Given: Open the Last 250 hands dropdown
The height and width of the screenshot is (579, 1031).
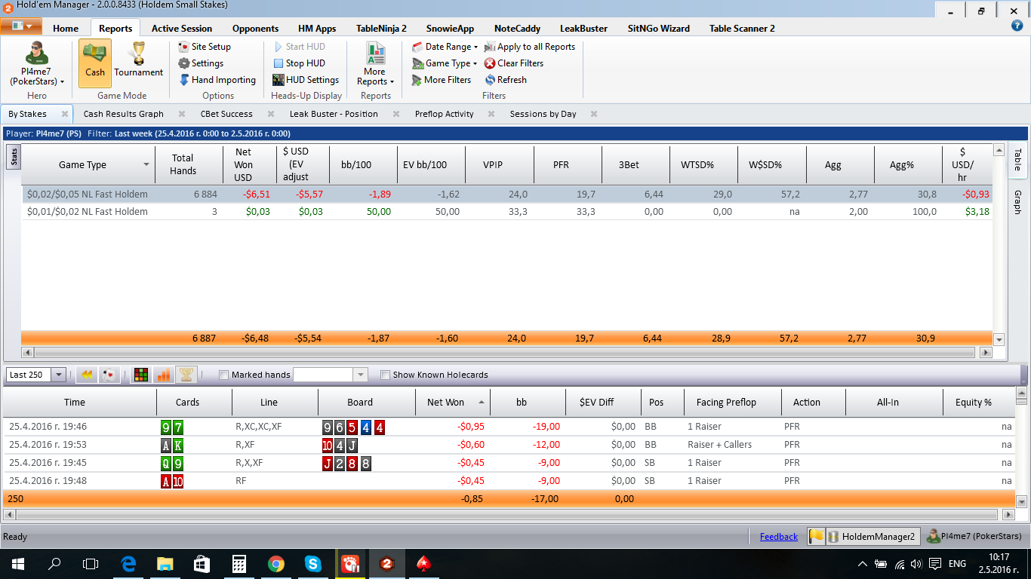Looking at the screenshot, I should (x=58, y=375).
